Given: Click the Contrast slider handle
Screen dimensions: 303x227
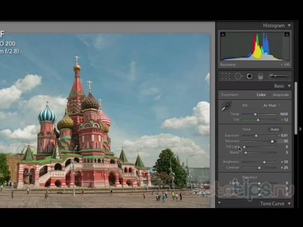Looking at the screenshot, I should pos(259,168).
